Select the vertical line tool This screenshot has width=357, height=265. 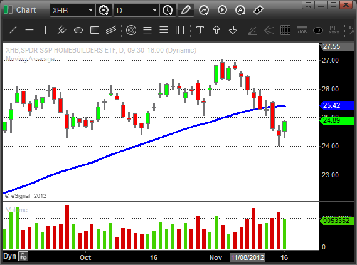[x=46, y=30]
